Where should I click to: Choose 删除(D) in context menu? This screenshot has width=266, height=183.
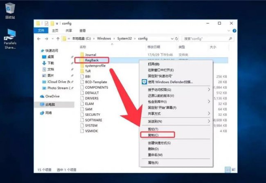pyautogui.click(x=176, y=149)
